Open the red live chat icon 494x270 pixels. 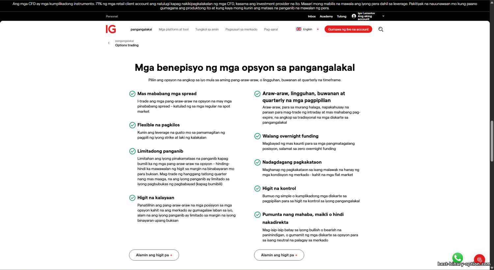[x=479, y=259]
